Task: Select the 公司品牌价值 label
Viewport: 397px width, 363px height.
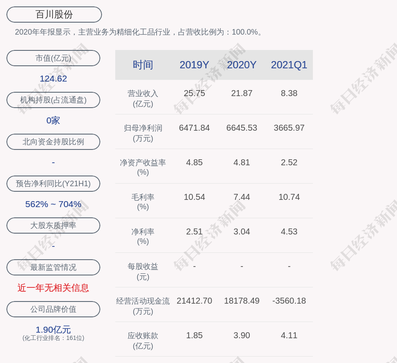Action: pyautogui.click(x=53, y=309)
